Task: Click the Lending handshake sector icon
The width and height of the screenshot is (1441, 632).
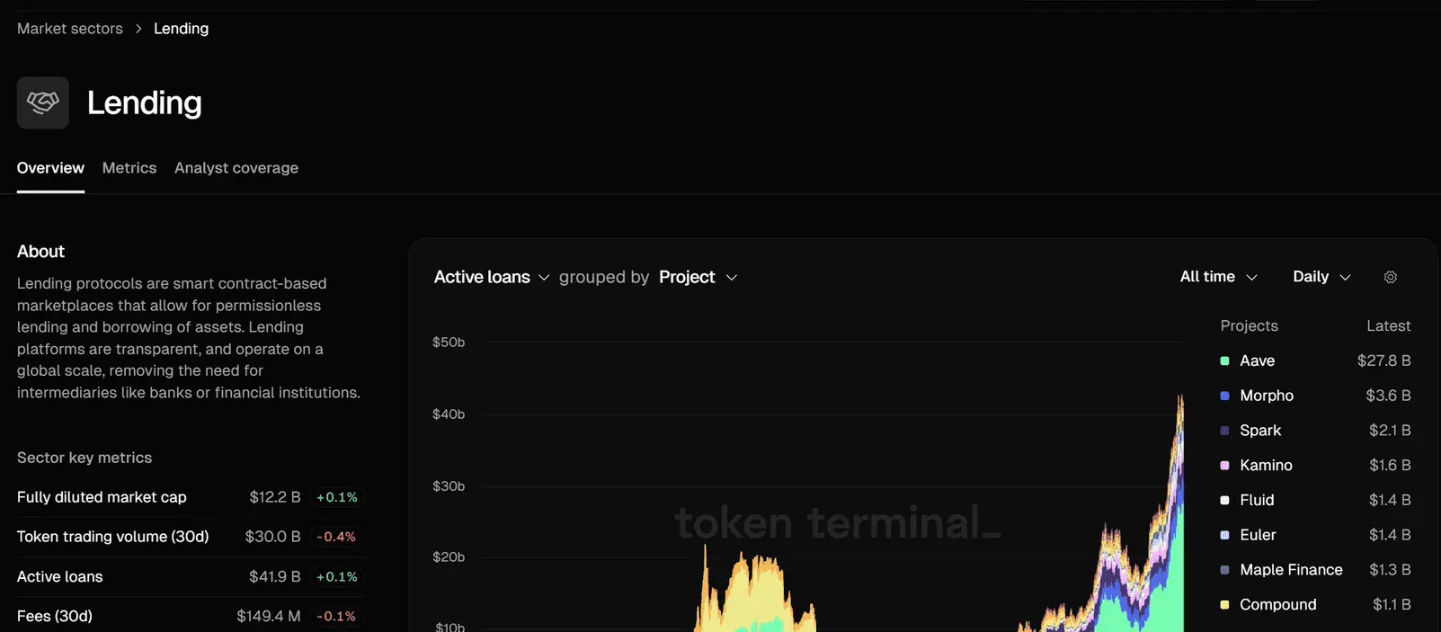Action: [43, 102]
